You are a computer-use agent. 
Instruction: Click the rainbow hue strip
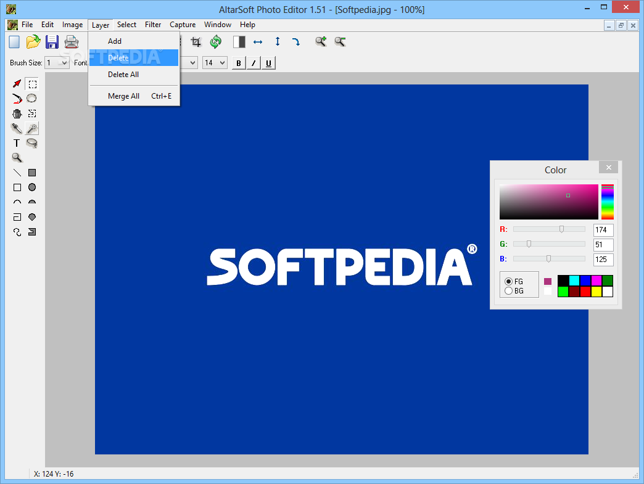point(608,202)
